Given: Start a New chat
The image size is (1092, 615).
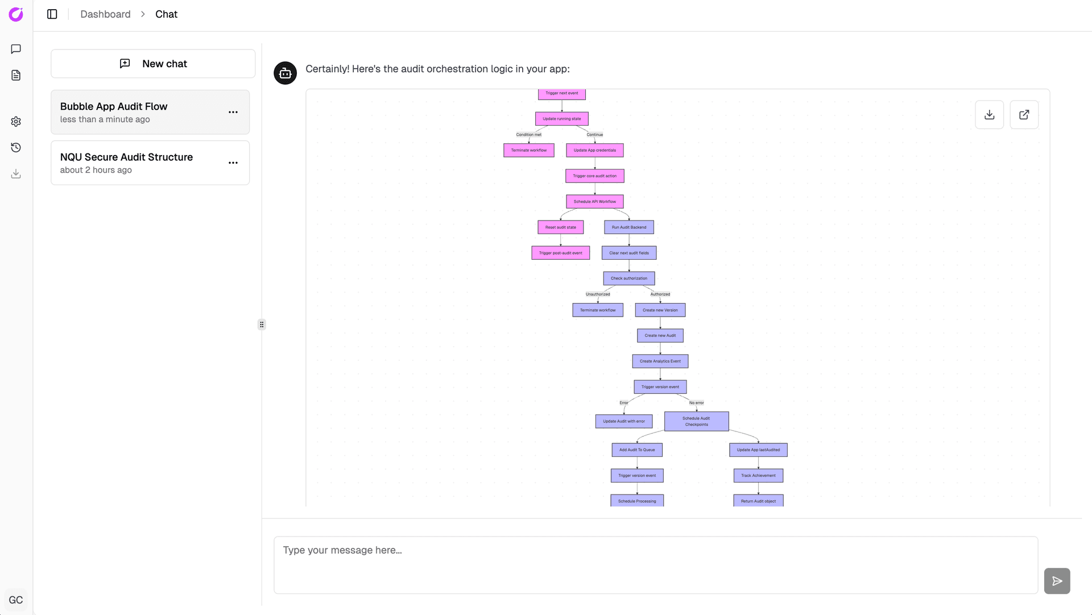Looking at the screenshot, I should click(152, 63).
